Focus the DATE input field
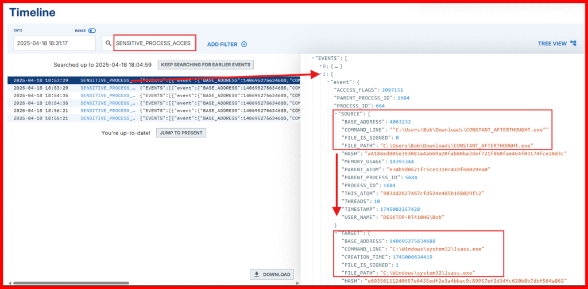The width and height of the screenshot is (588, 289). 55,44
